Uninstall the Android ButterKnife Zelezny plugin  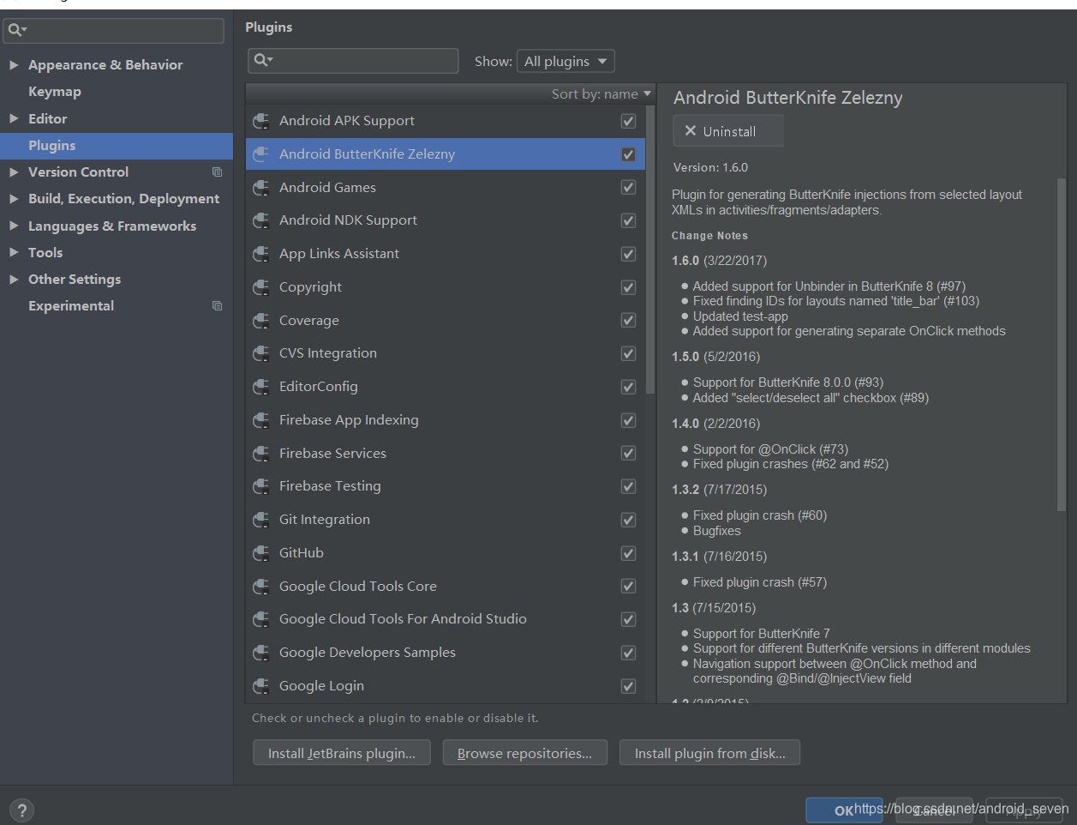(728, 131)
